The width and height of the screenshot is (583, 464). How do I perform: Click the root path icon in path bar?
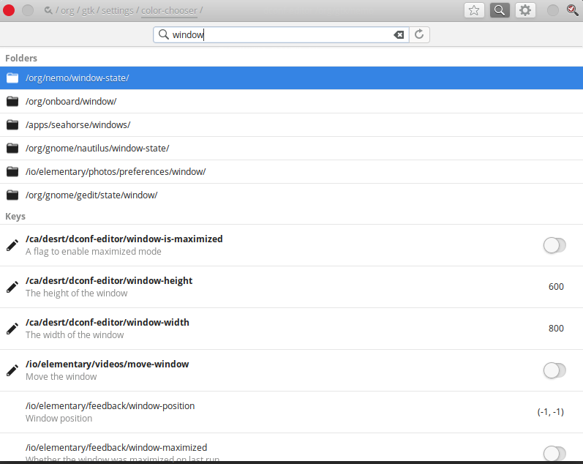point(48,10)
